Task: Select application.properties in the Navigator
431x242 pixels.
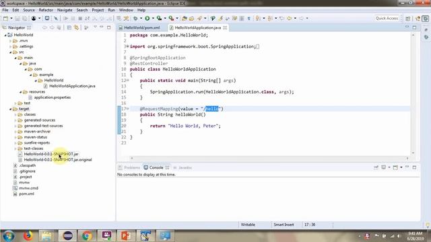Action: [x=53, y=97]
